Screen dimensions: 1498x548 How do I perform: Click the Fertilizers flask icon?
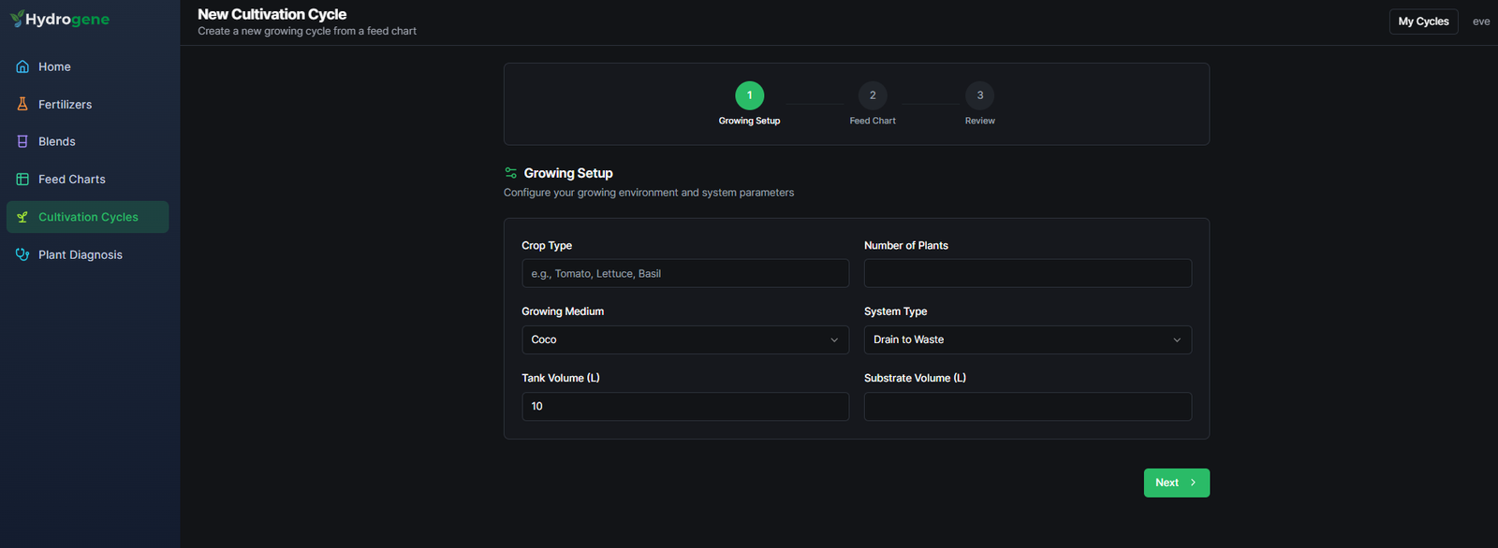point(22,104)
